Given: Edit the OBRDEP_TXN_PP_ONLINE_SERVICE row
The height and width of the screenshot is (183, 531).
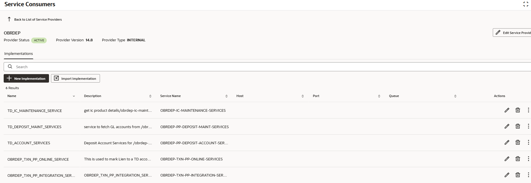Looking at the screenshot, I should (x=507, y=159).
